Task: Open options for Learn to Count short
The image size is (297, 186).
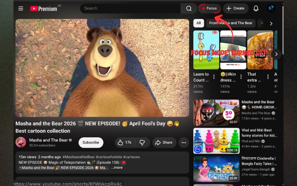Action: coord(214,77)
